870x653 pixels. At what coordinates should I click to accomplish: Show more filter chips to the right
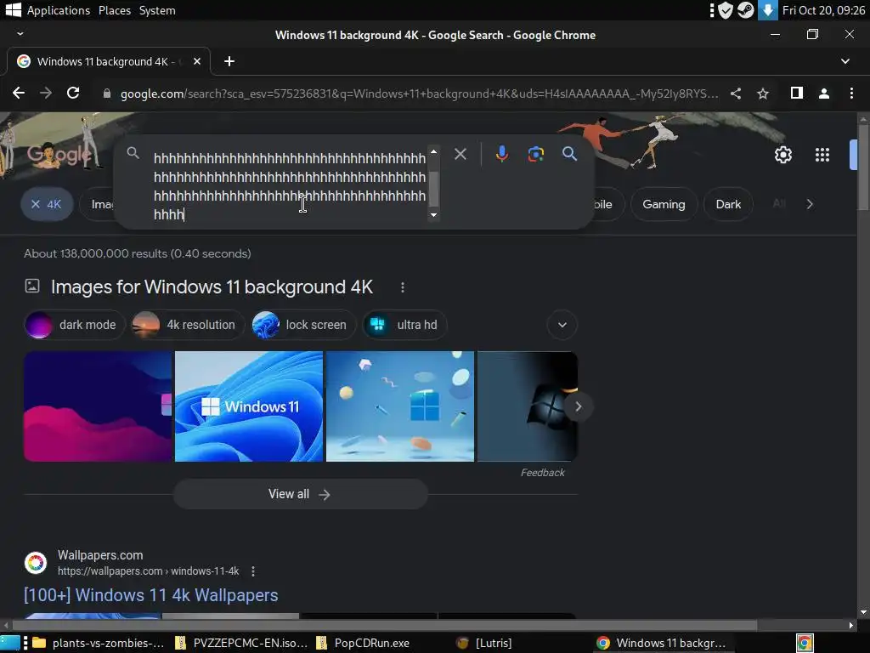[810, 204]
